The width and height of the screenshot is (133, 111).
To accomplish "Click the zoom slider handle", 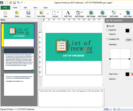I will pos(119,109).
